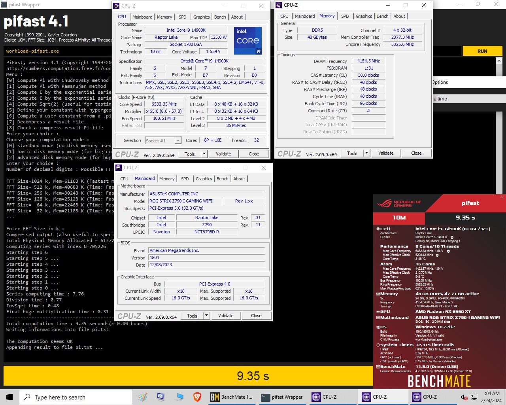Click the DRAM Frequency value 4154.5 MHz
Viewport: 506px width, 405px height.
click(x=368, y=61)
